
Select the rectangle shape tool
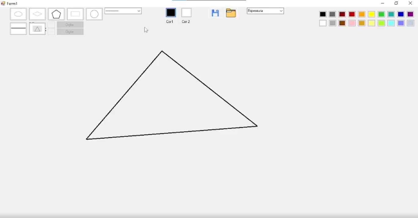(75, 14)
